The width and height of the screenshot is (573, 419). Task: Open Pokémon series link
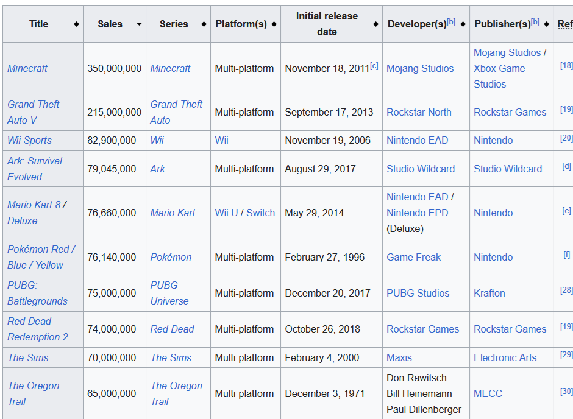[171, 258]
